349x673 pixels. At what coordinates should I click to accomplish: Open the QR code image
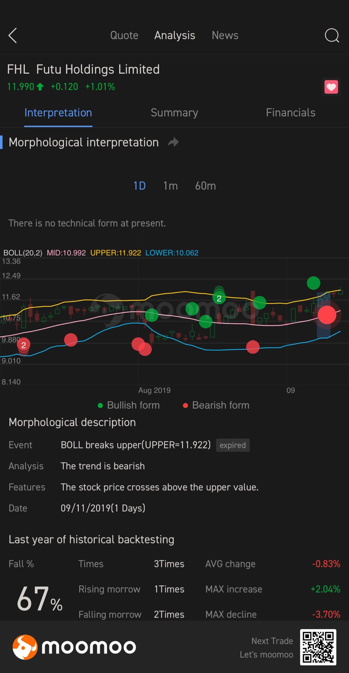tap(318, 647)
